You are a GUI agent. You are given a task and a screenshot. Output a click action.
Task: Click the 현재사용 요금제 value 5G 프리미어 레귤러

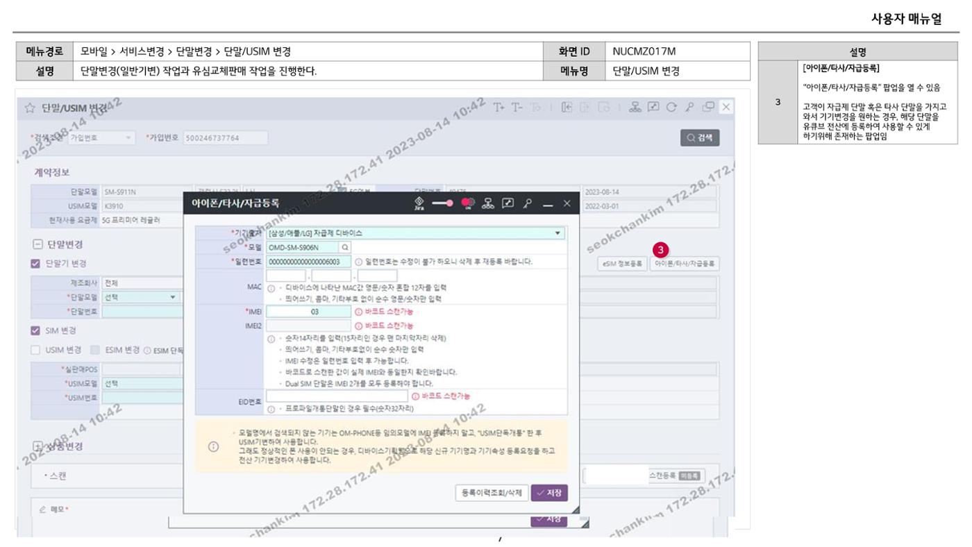[133, 220]
